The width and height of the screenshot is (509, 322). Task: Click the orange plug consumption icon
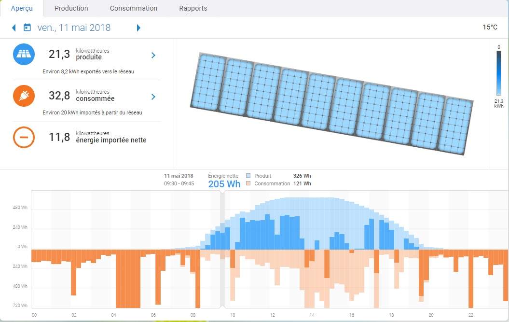(x=24, y=96)
